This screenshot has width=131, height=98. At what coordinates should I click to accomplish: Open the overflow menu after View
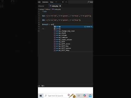click(56, 2)
